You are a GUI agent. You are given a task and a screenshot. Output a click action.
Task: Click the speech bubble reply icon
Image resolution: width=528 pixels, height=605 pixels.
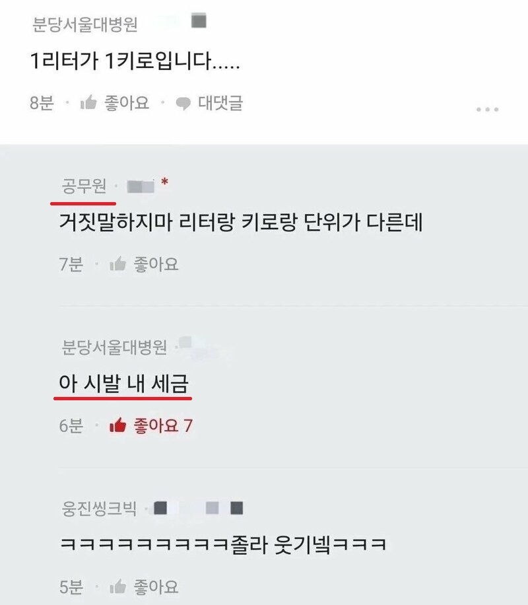point(183,104)
